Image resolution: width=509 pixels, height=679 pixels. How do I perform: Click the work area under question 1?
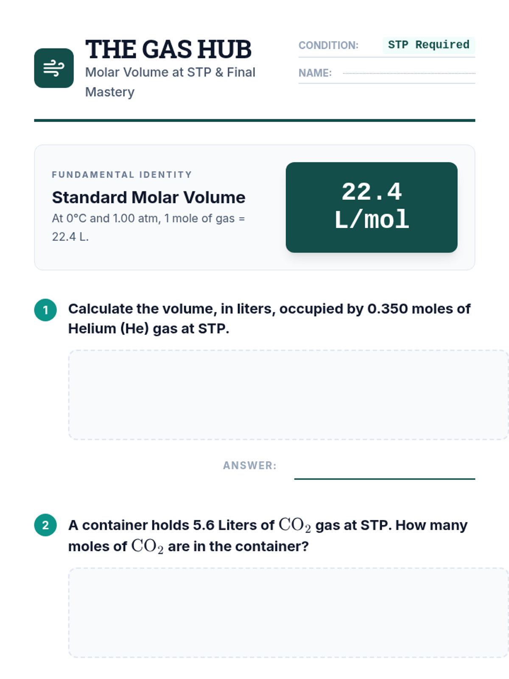tap(288, 395)
